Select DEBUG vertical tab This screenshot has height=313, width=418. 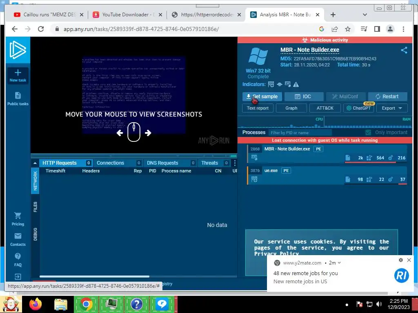(35, 234)
